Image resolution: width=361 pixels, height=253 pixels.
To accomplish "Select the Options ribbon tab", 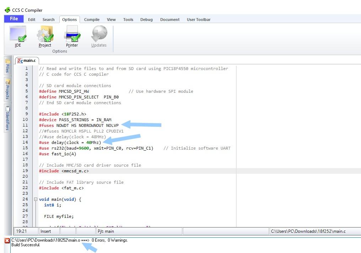I will click(x=69, y=20).
